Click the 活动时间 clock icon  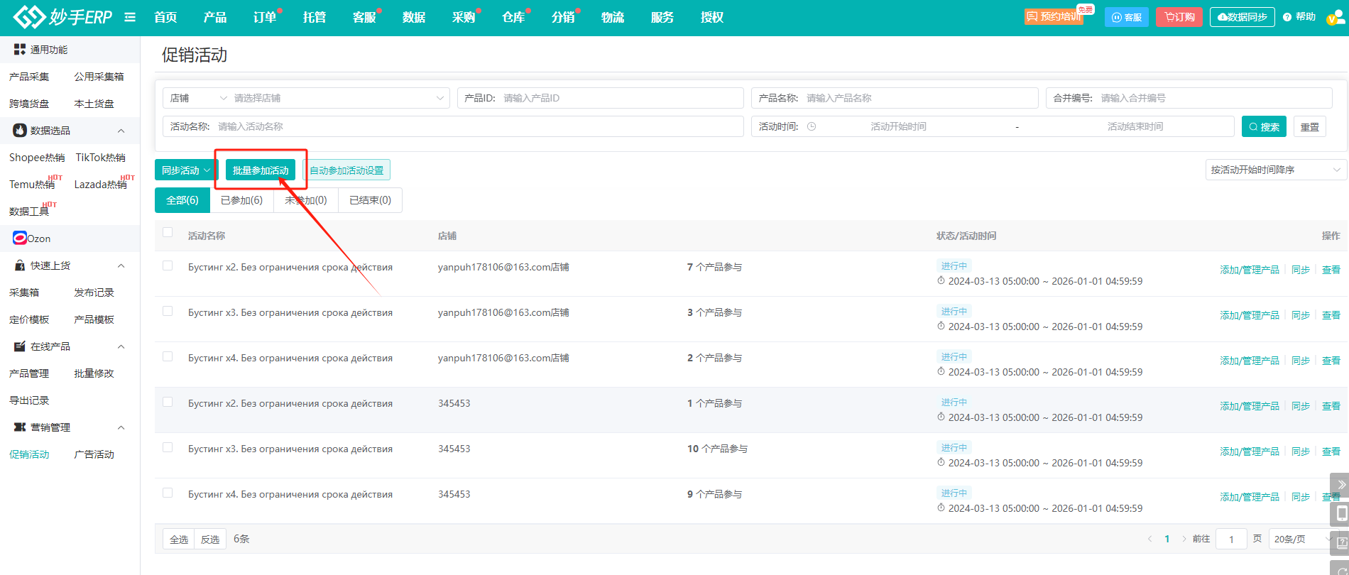(812, 126)
